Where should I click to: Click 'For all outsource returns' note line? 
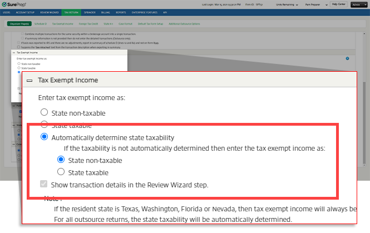click(x=173, y=220)
